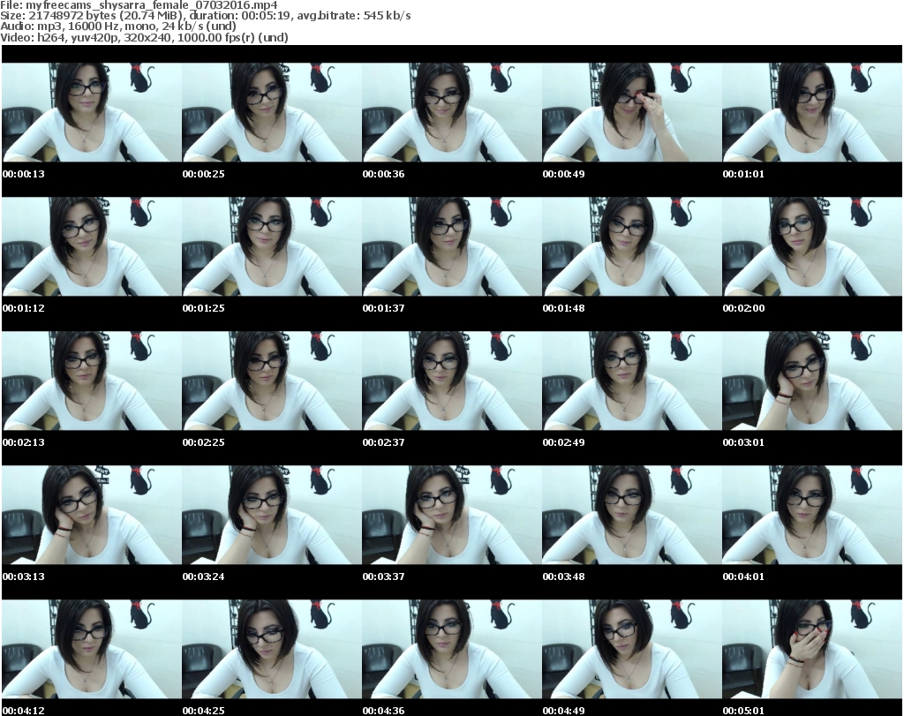Open the frame timestamped 00:02:37

click(451, 381)
